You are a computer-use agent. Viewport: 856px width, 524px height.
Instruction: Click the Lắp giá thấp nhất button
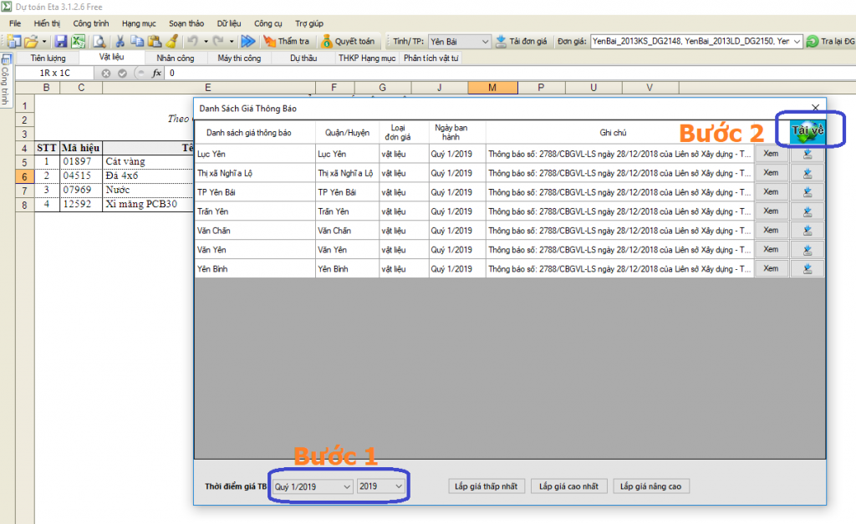(x=486, y=486)
